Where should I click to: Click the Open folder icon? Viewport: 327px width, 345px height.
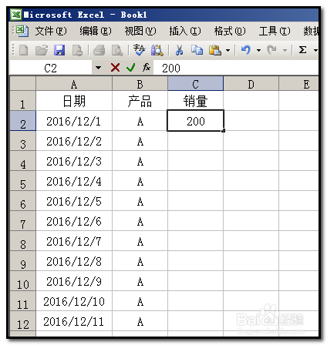click(42, 50)
